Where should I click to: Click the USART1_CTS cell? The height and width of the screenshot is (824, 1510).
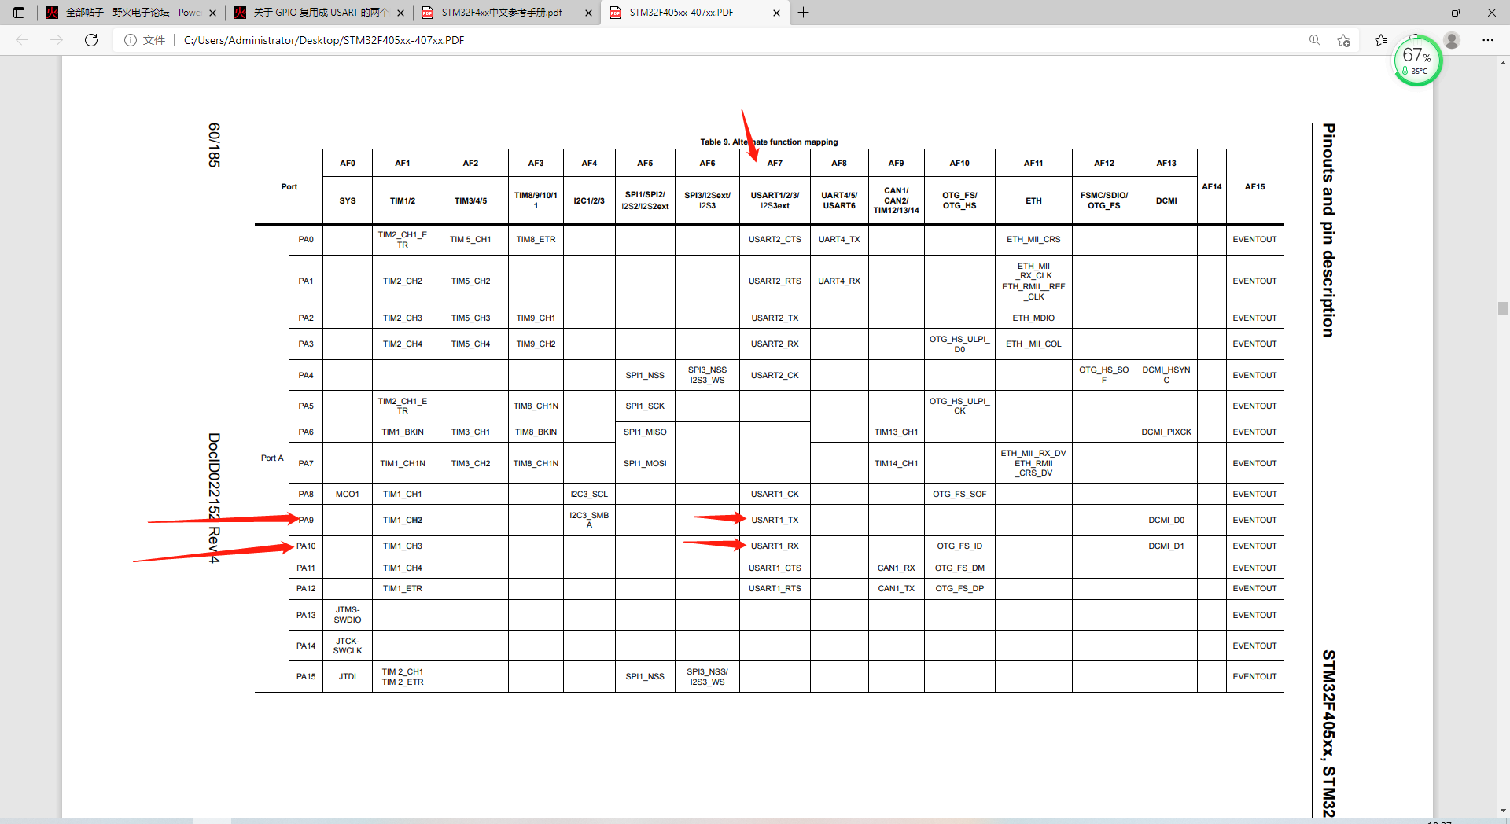(775, 568)
